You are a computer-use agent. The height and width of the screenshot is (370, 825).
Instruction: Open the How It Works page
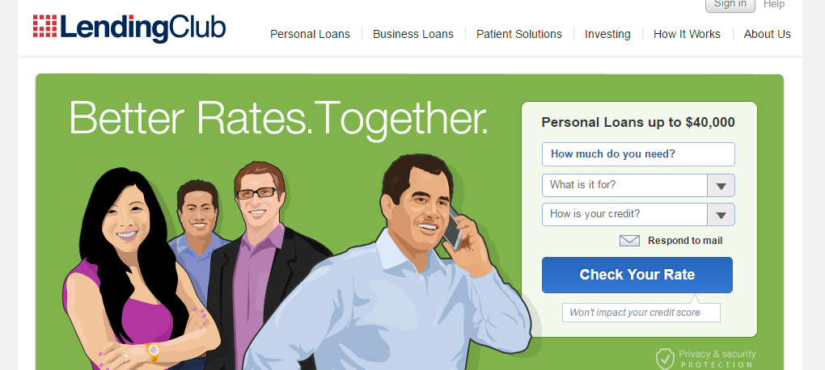point(687,34)
